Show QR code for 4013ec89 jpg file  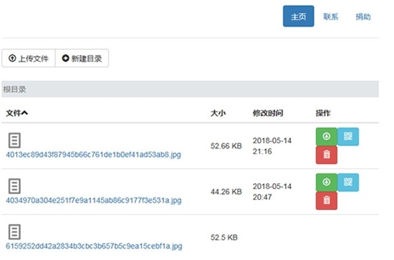pyautogui.click(x=348, y=137)
